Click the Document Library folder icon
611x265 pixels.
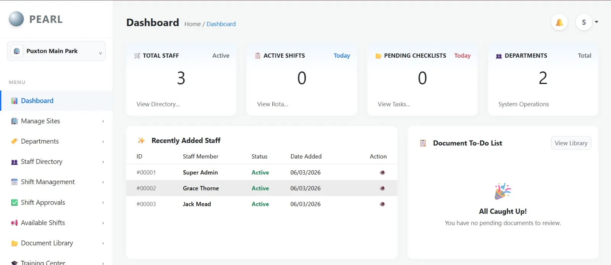(15, 243)
